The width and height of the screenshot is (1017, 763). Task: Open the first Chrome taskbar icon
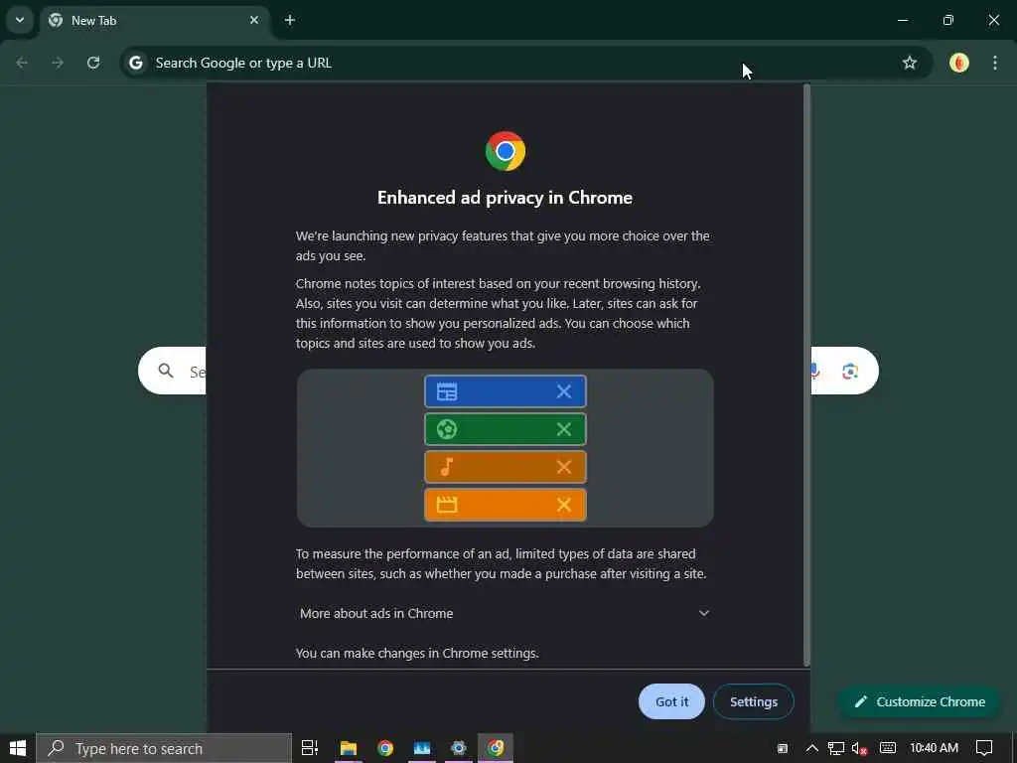(x=385, y=748)
